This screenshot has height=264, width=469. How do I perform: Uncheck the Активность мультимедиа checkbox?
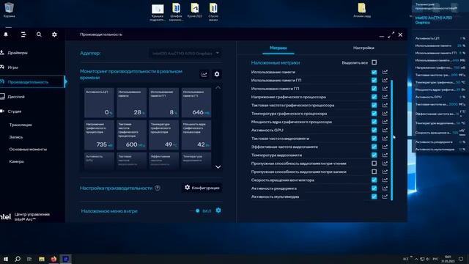coord(374,197)
